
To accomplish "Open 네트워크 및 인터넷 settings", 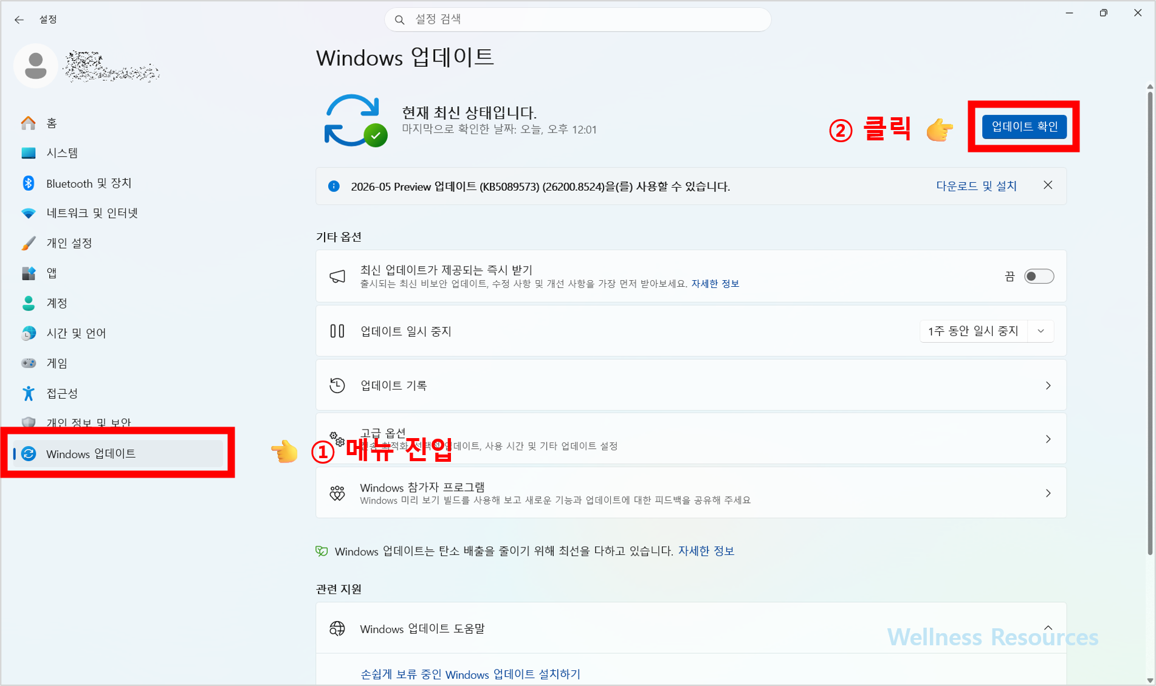I will click(119, 213).
